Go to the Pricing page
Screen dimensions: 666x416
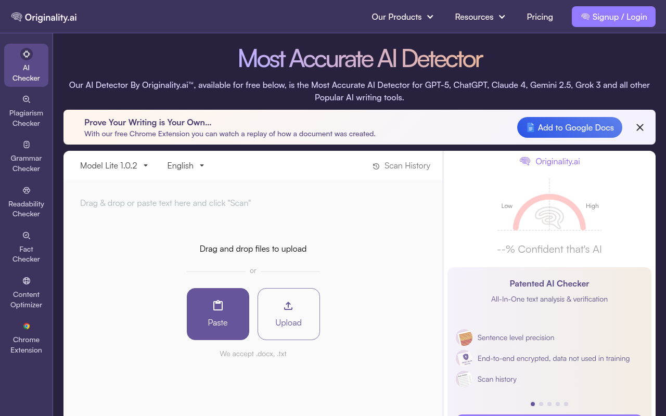[540, 17]
